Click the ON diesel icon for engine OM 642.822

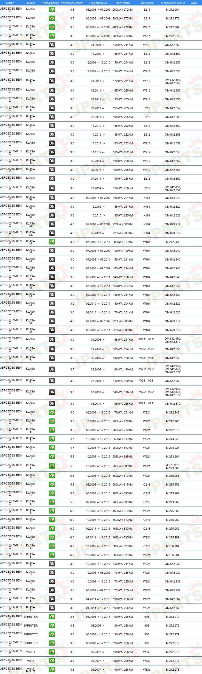[52, 215]
